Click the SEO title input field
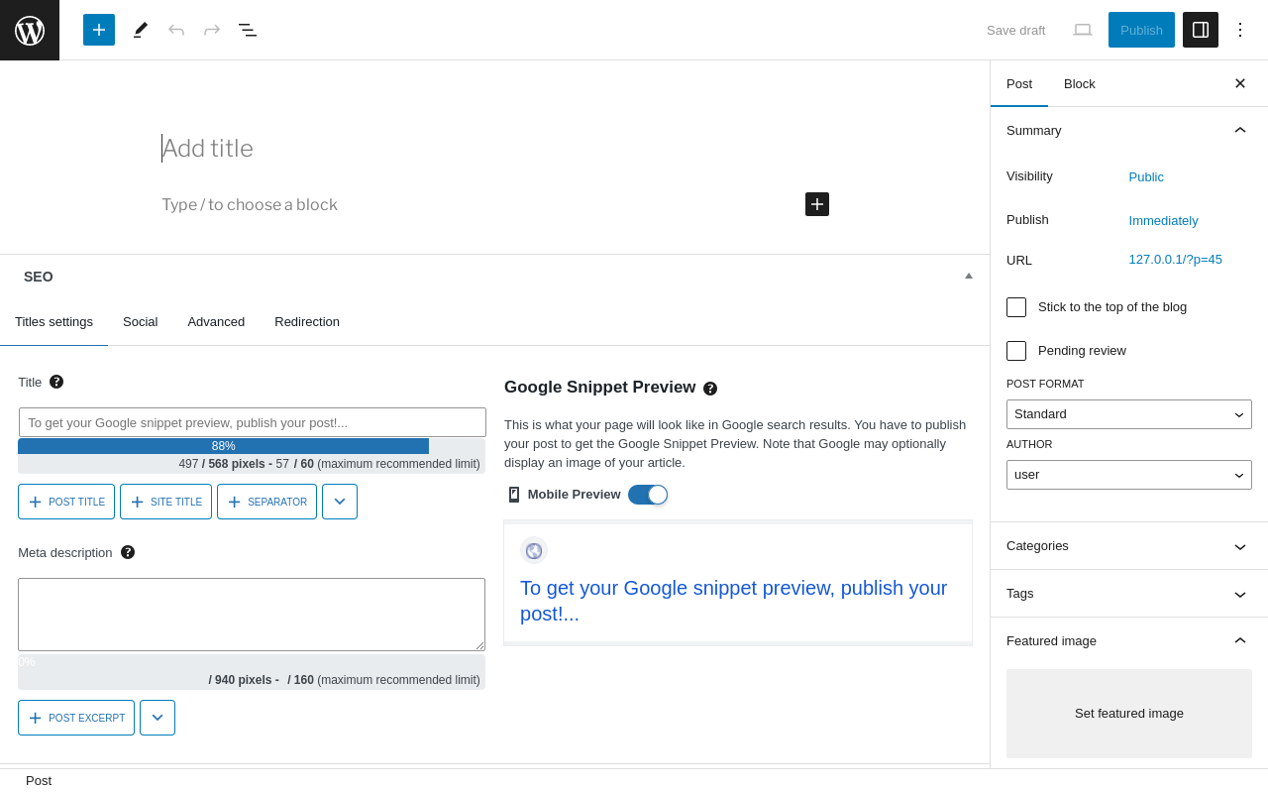Image resolution: width=1268 pixels, height=793 pixels. [x=253, y=422]
